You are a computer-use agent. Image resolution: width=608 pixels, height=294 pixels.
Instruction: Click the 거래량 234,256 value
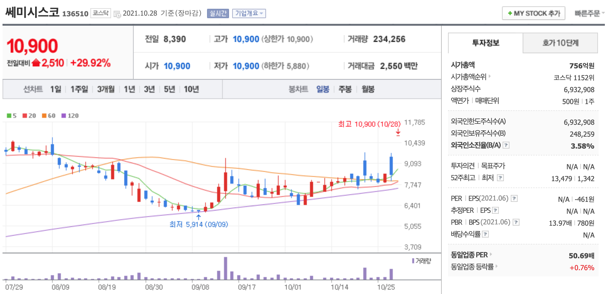pyautogui.click(x=389, y=39)
